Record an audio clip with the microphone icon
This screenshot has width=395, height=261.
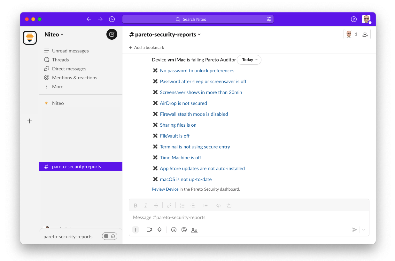click(159, 230)
